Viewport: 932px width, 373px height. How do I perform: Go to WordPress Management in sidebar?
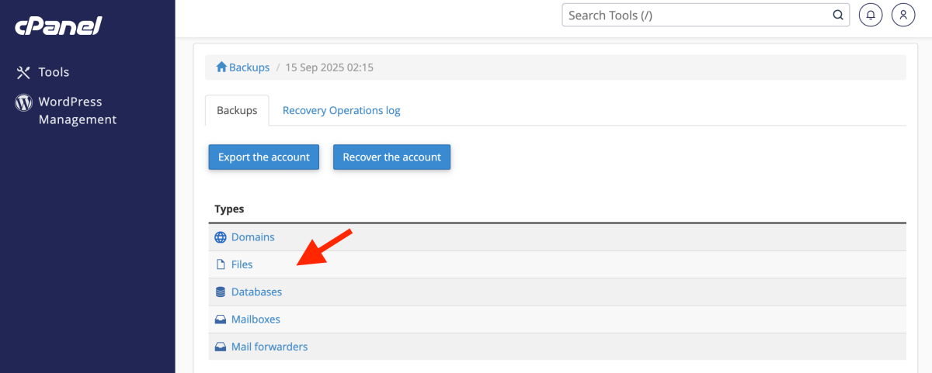click(77, 110)
